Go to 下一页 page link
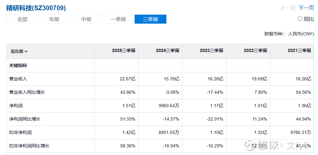This screenshot has height=155, width=318. (x=306, y=8)
